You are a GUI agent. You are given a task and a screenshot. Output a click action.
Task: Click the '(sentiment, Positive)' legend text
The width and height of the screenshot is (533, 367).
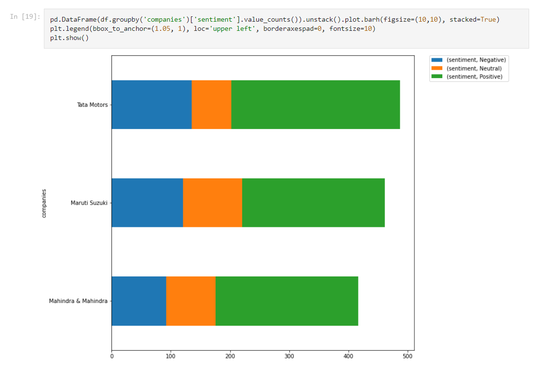[x=474, y=77]
